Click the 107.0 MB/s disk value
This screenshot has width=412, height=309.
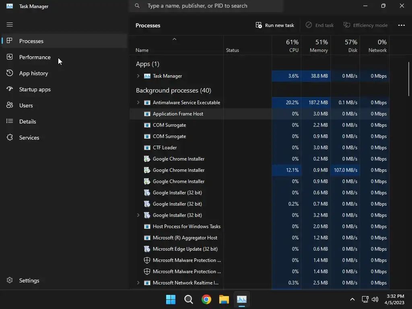coord(345,170)
